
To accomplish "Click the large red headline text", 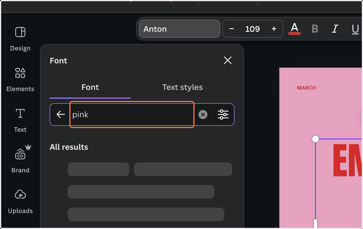I will pos(347,160).
